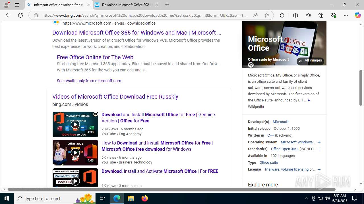
Task: Expand the Operating system row
Action: coord(319,142)
